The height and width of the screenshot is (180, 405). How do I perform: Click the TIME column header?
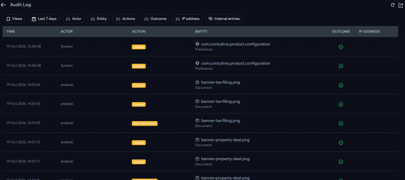11,32
